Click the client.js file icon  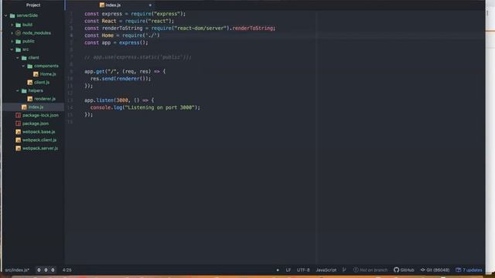click(x=30, y=83)
